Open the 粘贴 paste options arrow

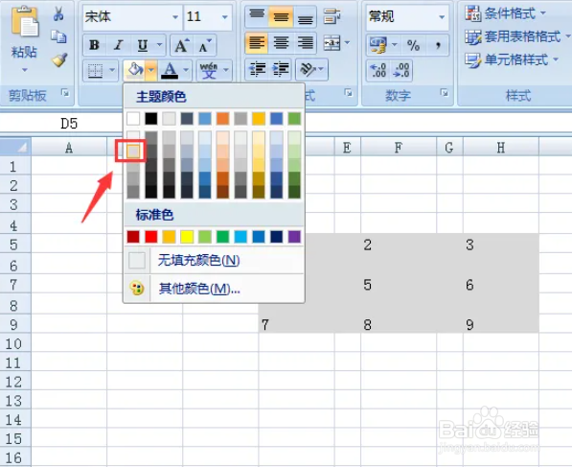pos(25,69)
